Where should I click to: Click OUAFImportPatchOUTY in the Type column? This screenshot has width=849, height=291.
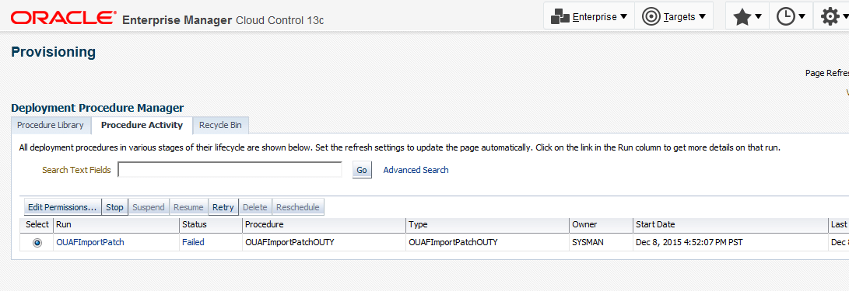point(453,242)
